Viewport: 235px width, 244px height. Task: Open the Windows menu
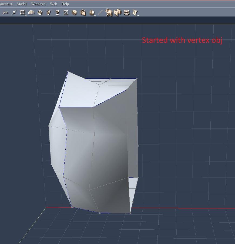click(x=38, y=4)
